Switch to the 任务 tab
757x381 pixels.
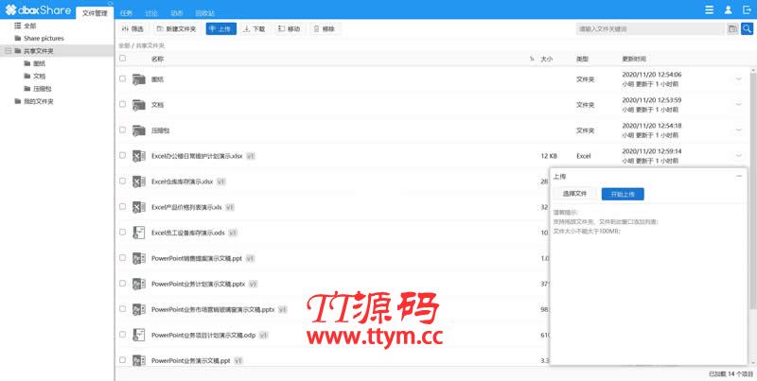pyautogui.click(x=126, y=13)
